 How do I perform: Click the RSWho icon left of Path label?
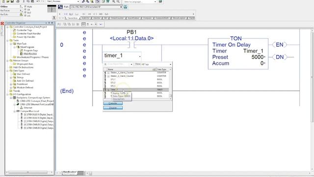tap(60, 7)
